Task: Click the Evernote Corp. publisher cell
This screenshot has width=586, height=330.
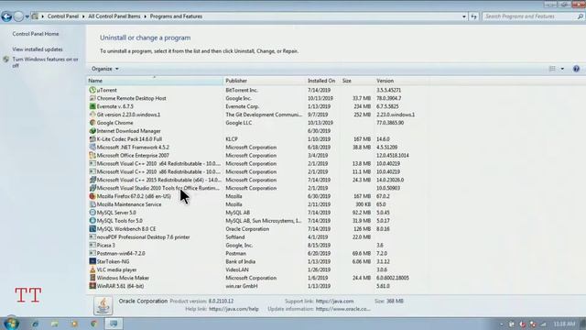Action: point(242,106)
